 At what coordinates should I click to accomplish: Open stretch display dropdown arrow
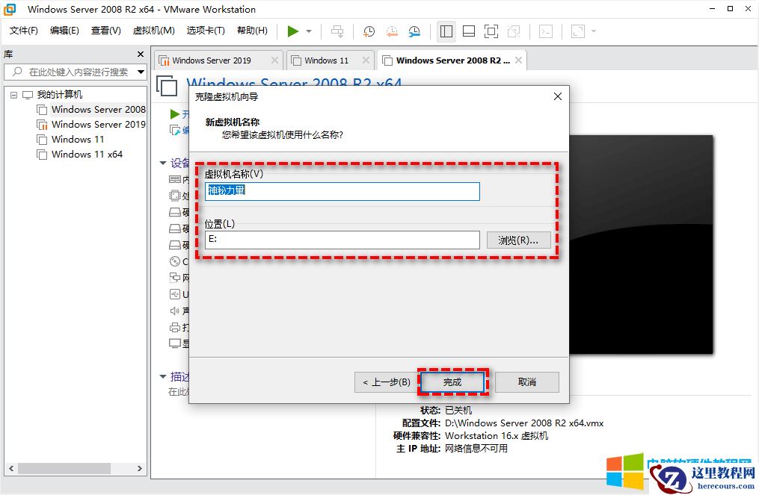pyautogui.click(x=594, y=31)
